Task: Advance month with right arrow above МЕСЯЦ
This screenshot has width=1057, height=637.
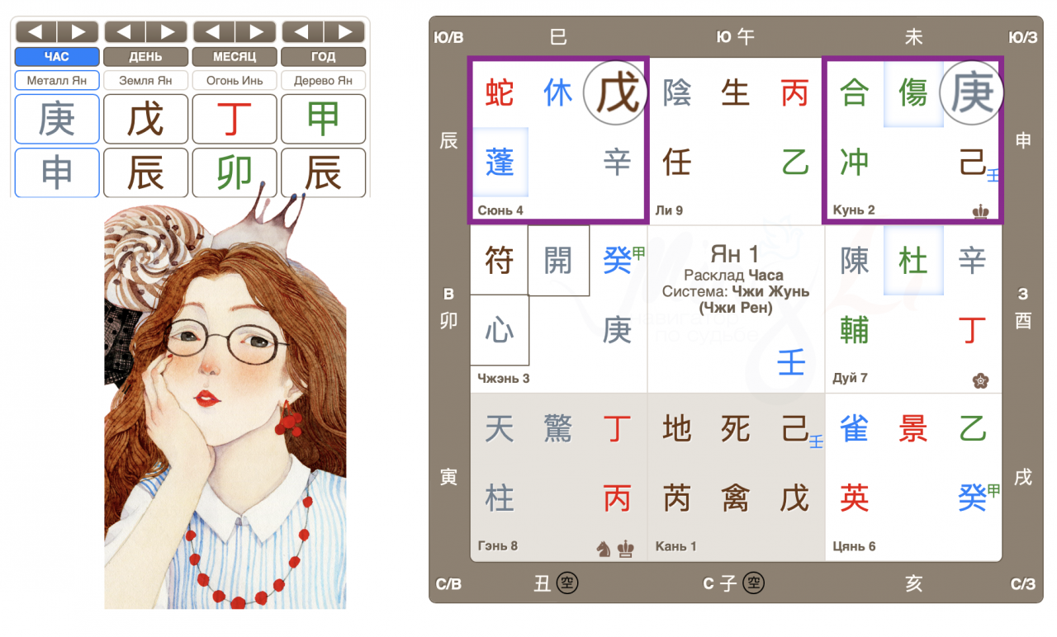Action: (x=256, y=32)
